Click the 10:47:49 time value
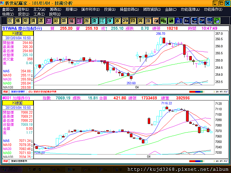Screen dimensions: 231x173 click(x=209, y=28)
